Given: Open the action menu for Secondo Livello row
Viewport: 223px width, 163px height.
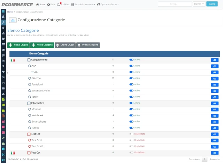Looking at the screenshot, I should [215, 91].
